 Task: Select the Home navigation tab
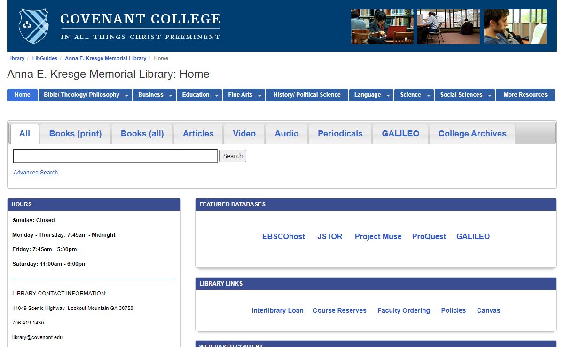[22, 95]
